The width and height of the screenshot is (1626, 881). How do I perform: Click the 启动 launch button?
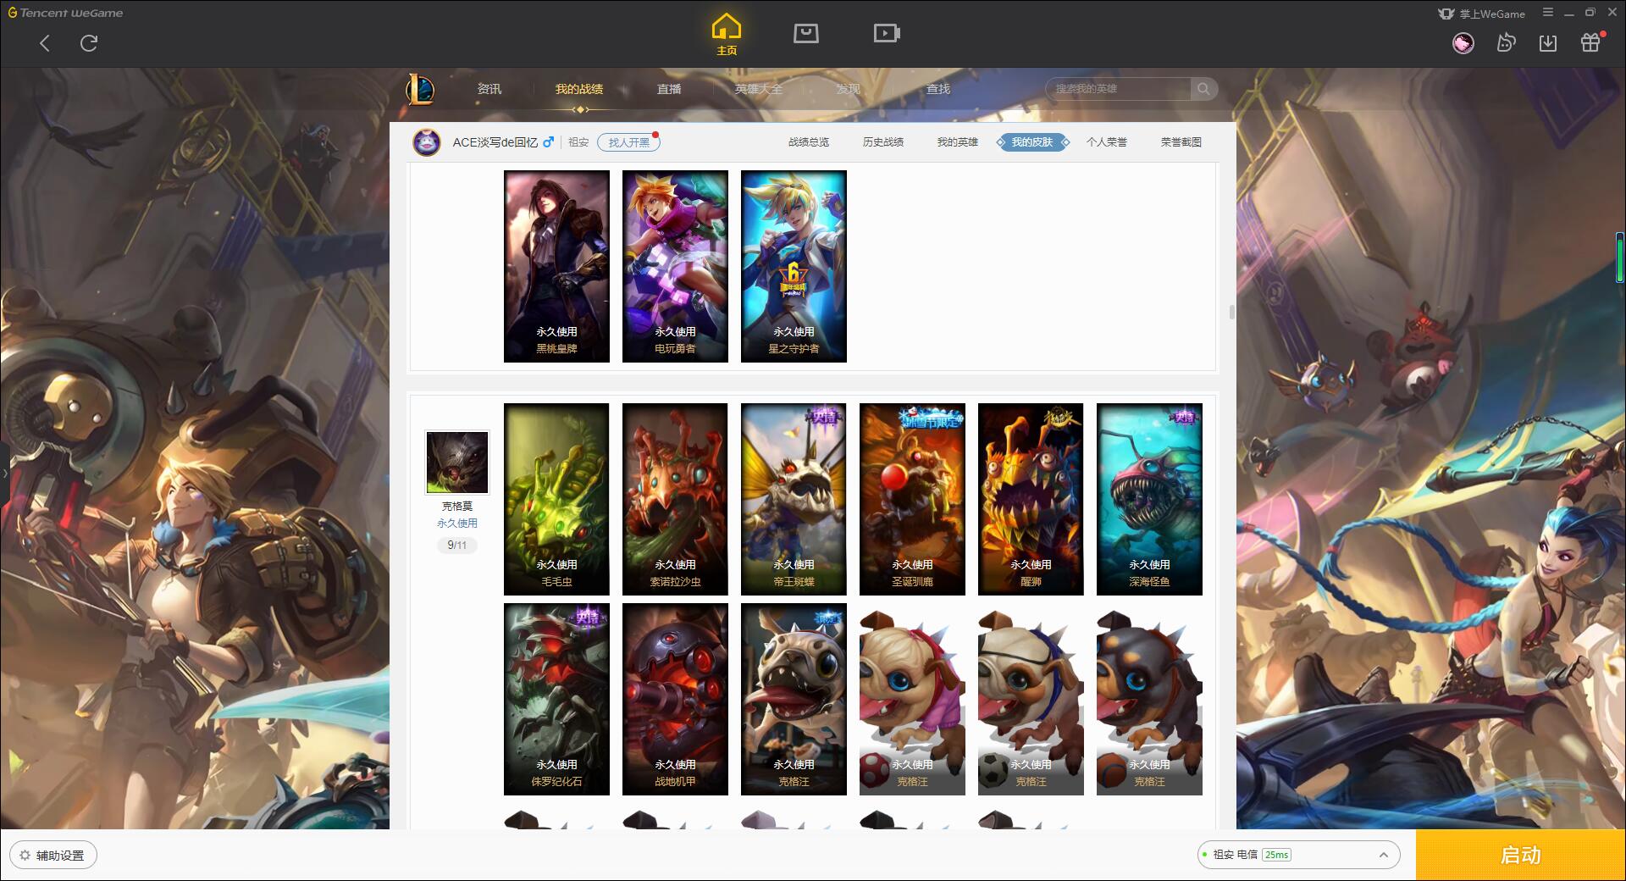coord(1521,855)
